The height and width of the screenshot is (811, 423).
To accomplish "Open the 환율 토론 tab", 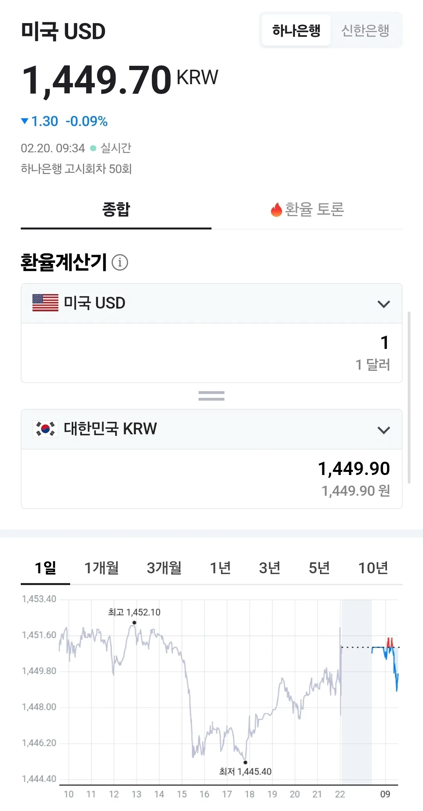I will click(x=307, y=210).
